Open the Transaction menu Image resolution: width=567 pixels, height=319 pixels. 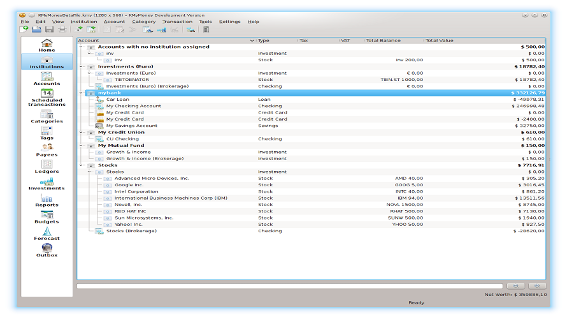click(177, 22)
